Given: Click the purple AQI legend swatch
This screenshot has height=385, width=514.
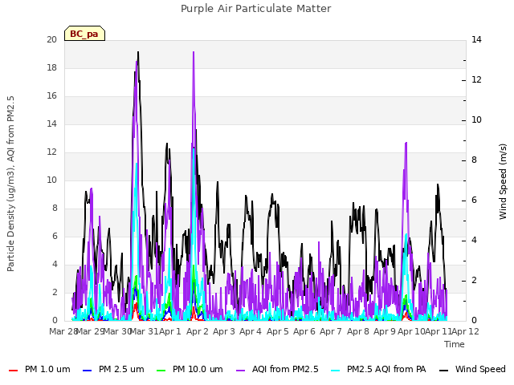Looking at the screenshot, I should [241, 371].
